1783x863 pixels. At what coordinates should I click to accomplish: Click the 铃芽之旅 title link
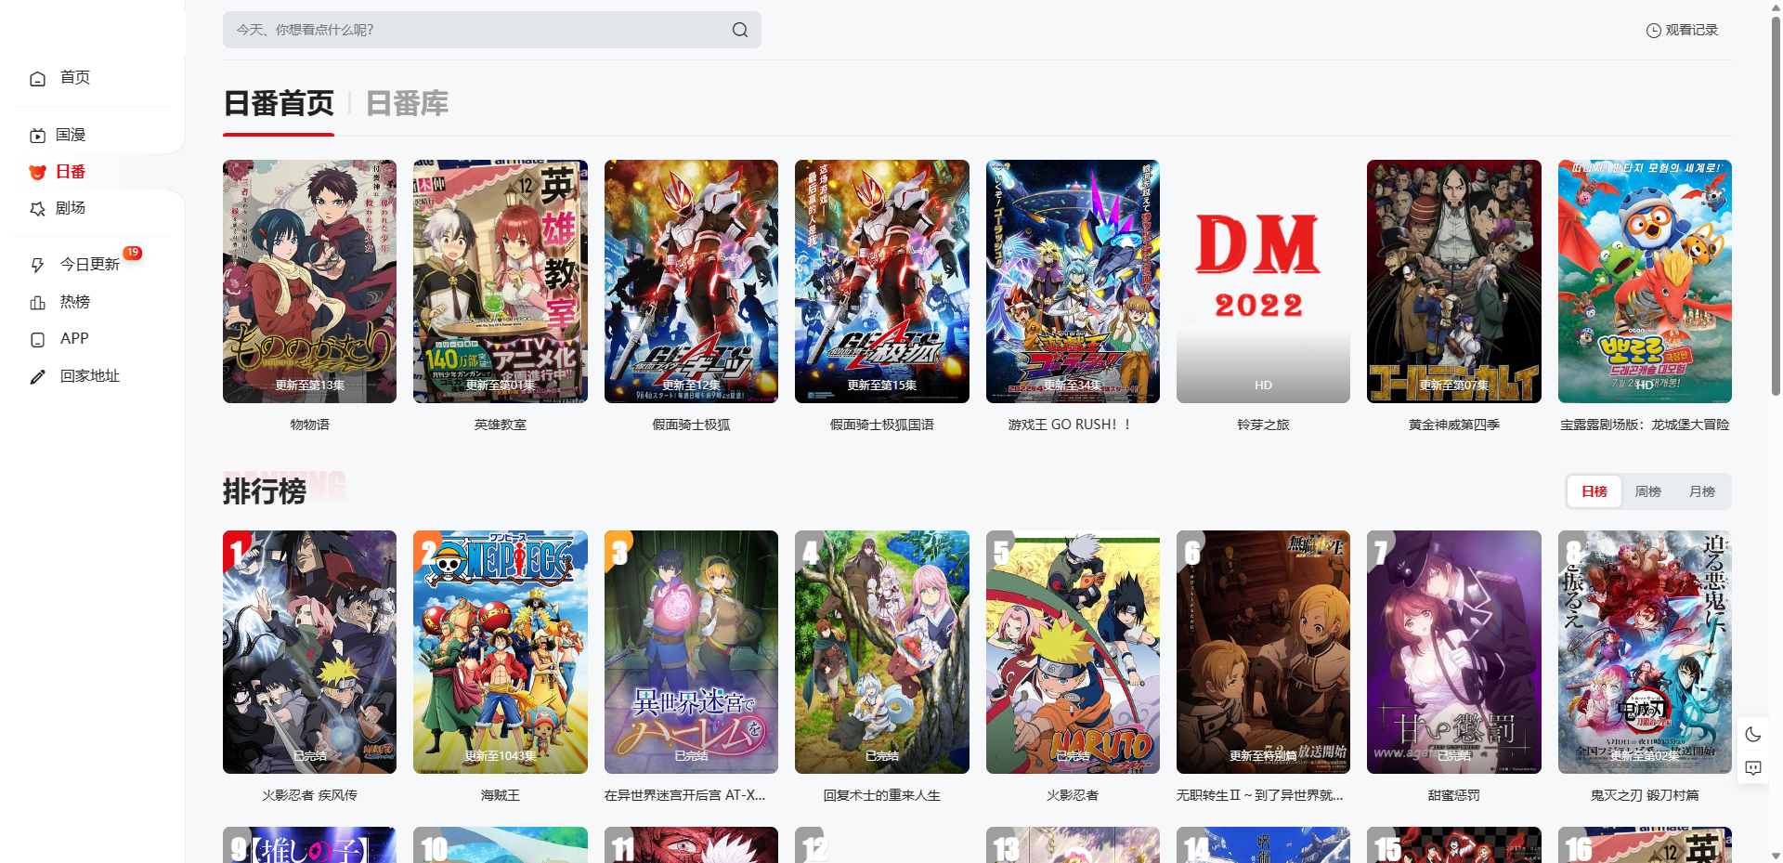1263,425
